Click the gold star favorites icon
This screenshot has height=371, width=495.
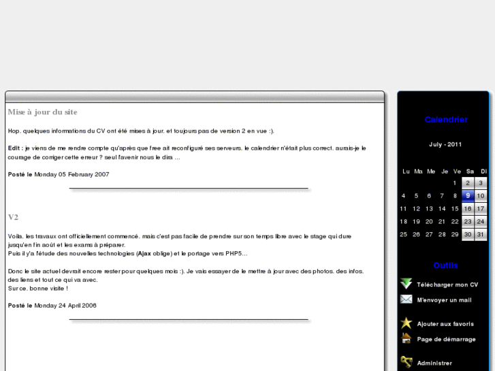pos(406,323)
